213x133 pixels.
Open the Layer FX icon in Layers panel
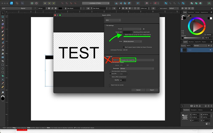click(197, 106)
